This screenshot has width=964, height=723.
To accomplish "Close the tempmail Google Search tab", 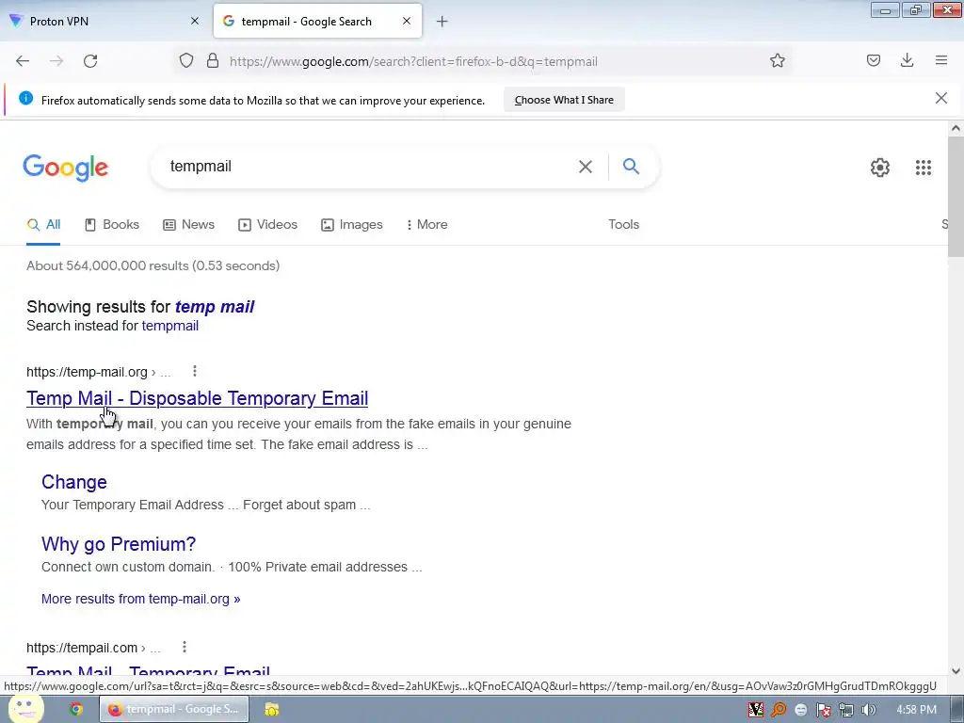I will pyautogui.click(x=407, y=21).
